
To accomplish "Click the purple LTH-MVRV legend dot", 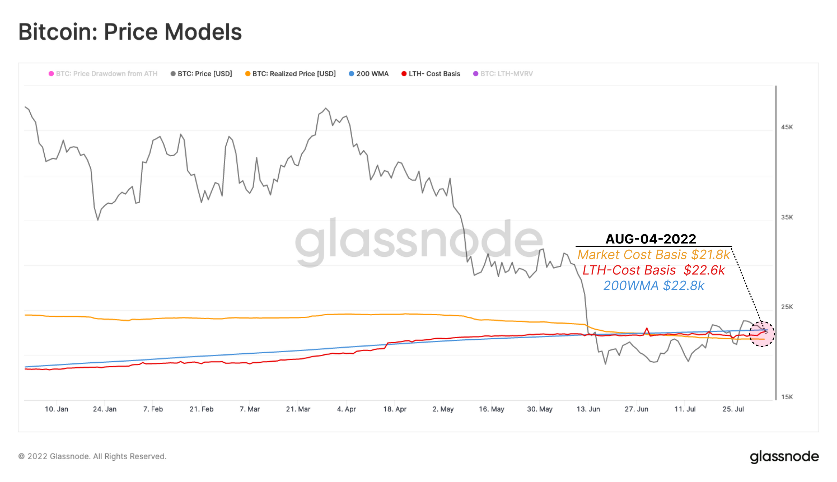I will click(x=476, y=74).
